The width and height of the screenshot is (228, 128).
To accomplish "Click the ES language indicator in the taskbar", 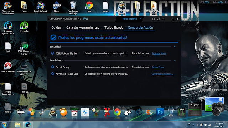I will coord(189,124).
